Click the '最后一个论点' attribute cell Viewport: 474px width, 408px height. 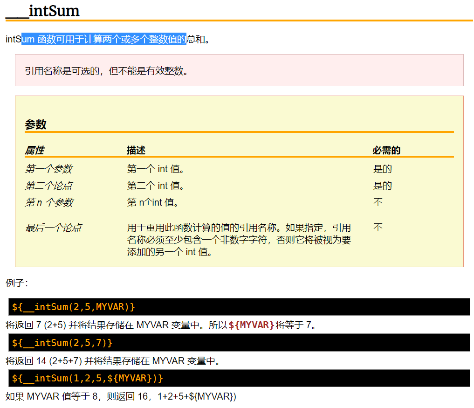point(53,228)
